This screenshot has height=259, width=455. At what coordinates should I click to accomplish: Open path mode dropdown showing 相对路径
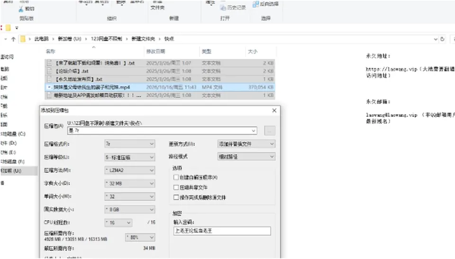point(246,157)
